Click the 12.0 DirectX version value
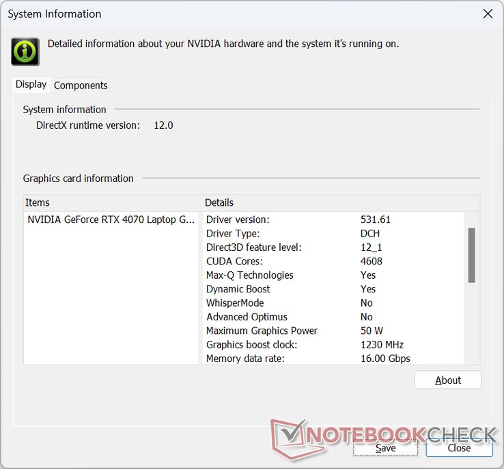The width and height of the screenshot is (504, 469). coord(163,125)
